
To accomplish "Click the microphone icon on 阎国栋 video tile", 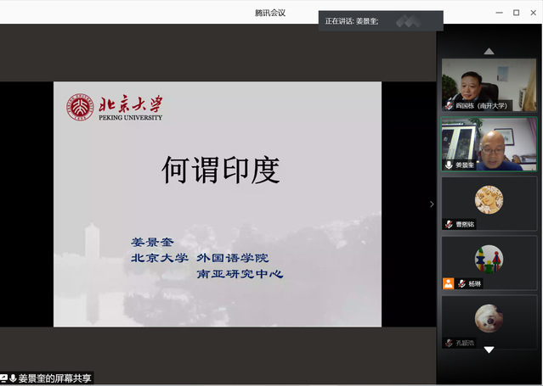I will click(x=449, y=106).
